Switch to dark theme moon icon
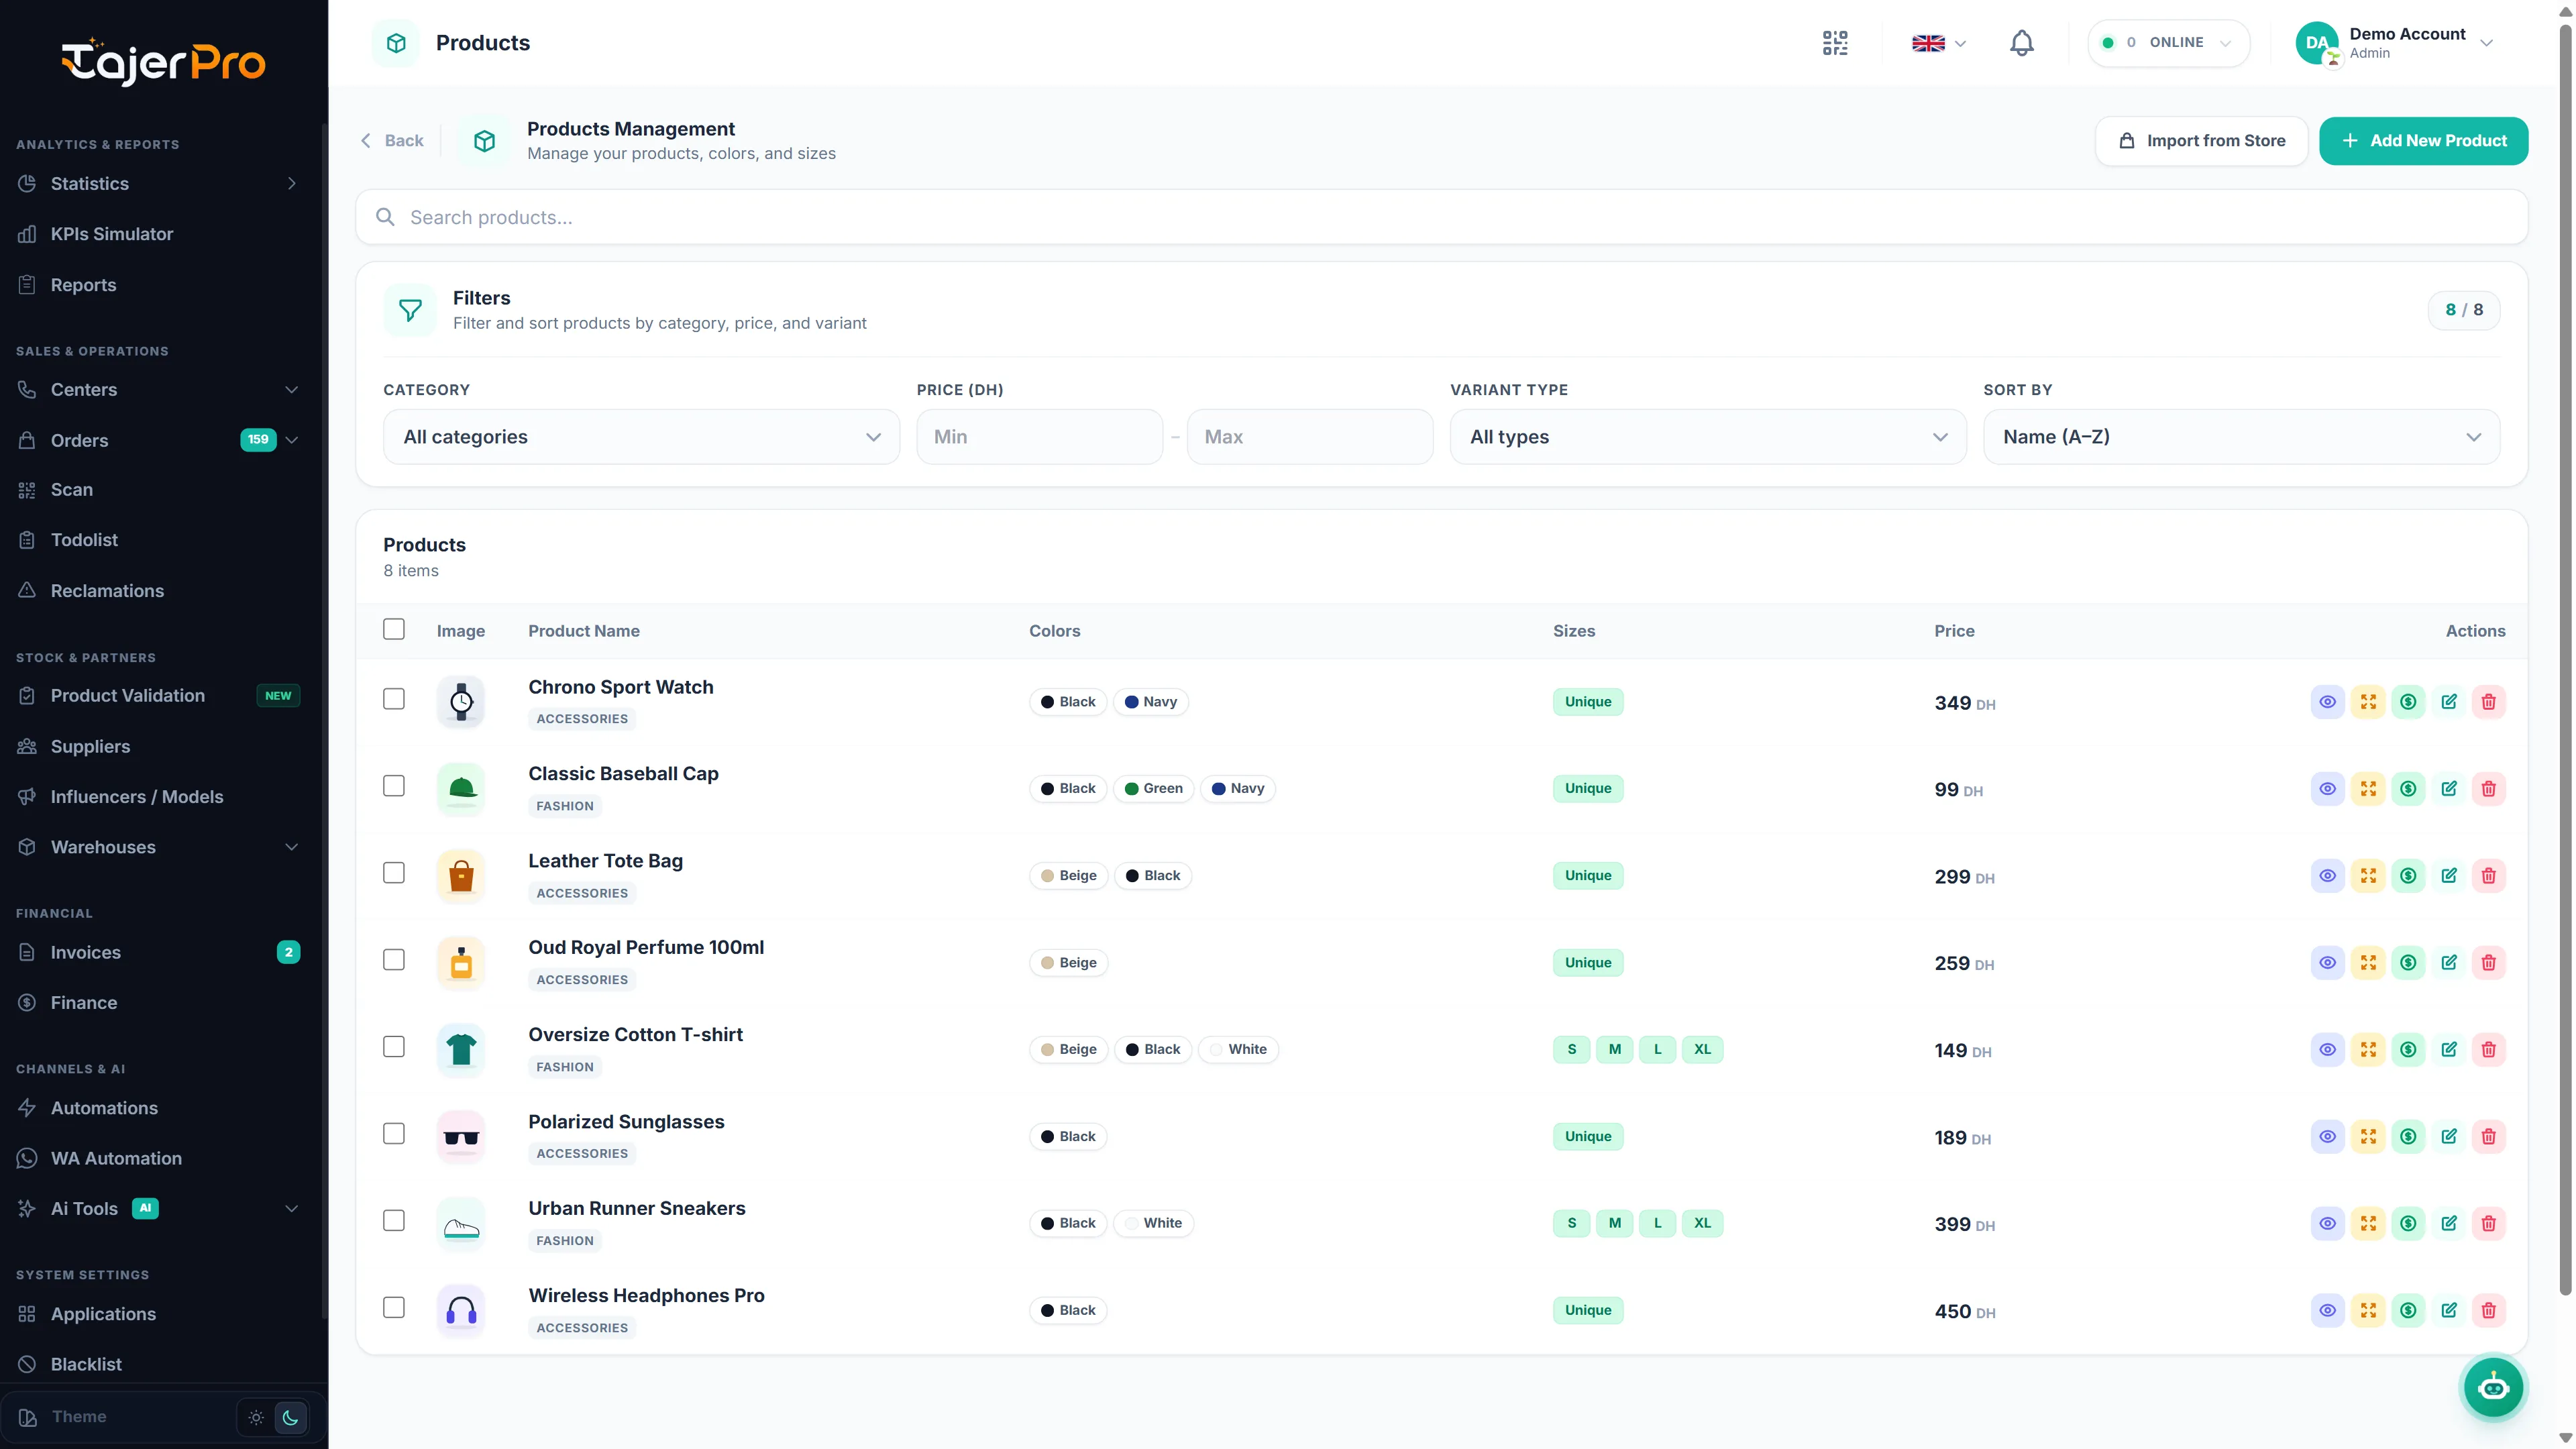 291,1417
